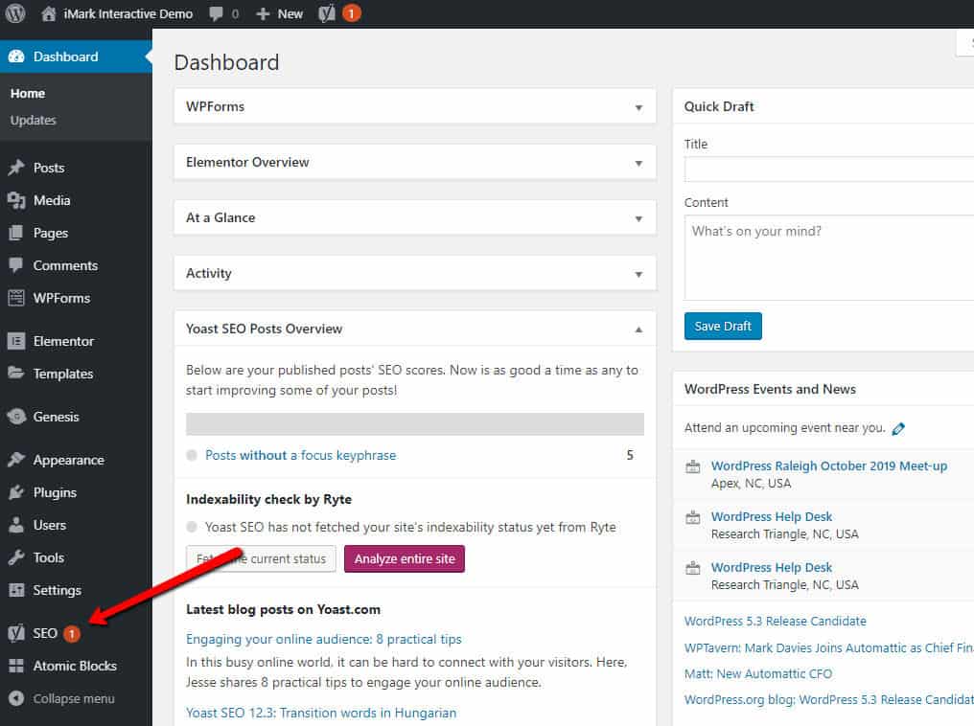Open Posts without a focus keyphrase link
This screenshot has width=974, height=726.
(x=301, y=455)
